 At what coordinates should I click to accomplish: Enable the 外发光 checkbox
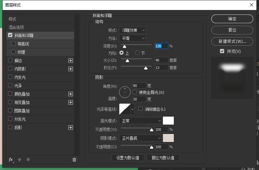10,119
